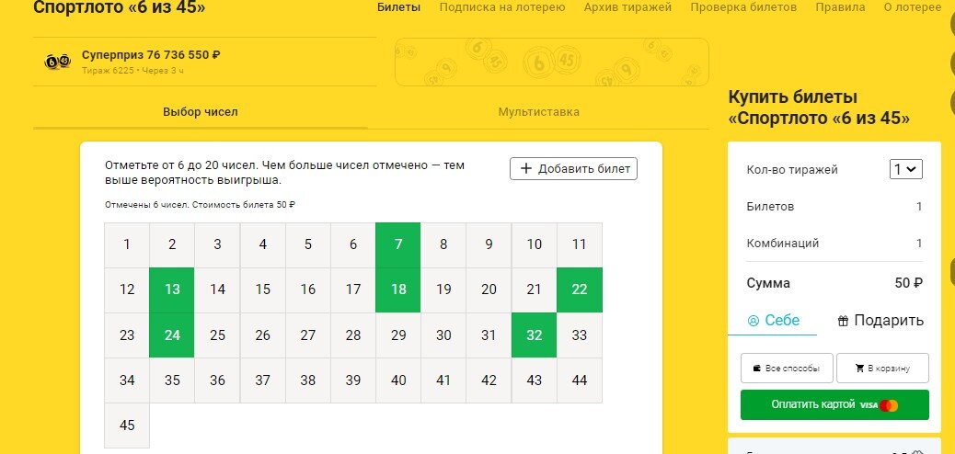
Task: Select number 30 cell
Action: (x=443, y=335)
